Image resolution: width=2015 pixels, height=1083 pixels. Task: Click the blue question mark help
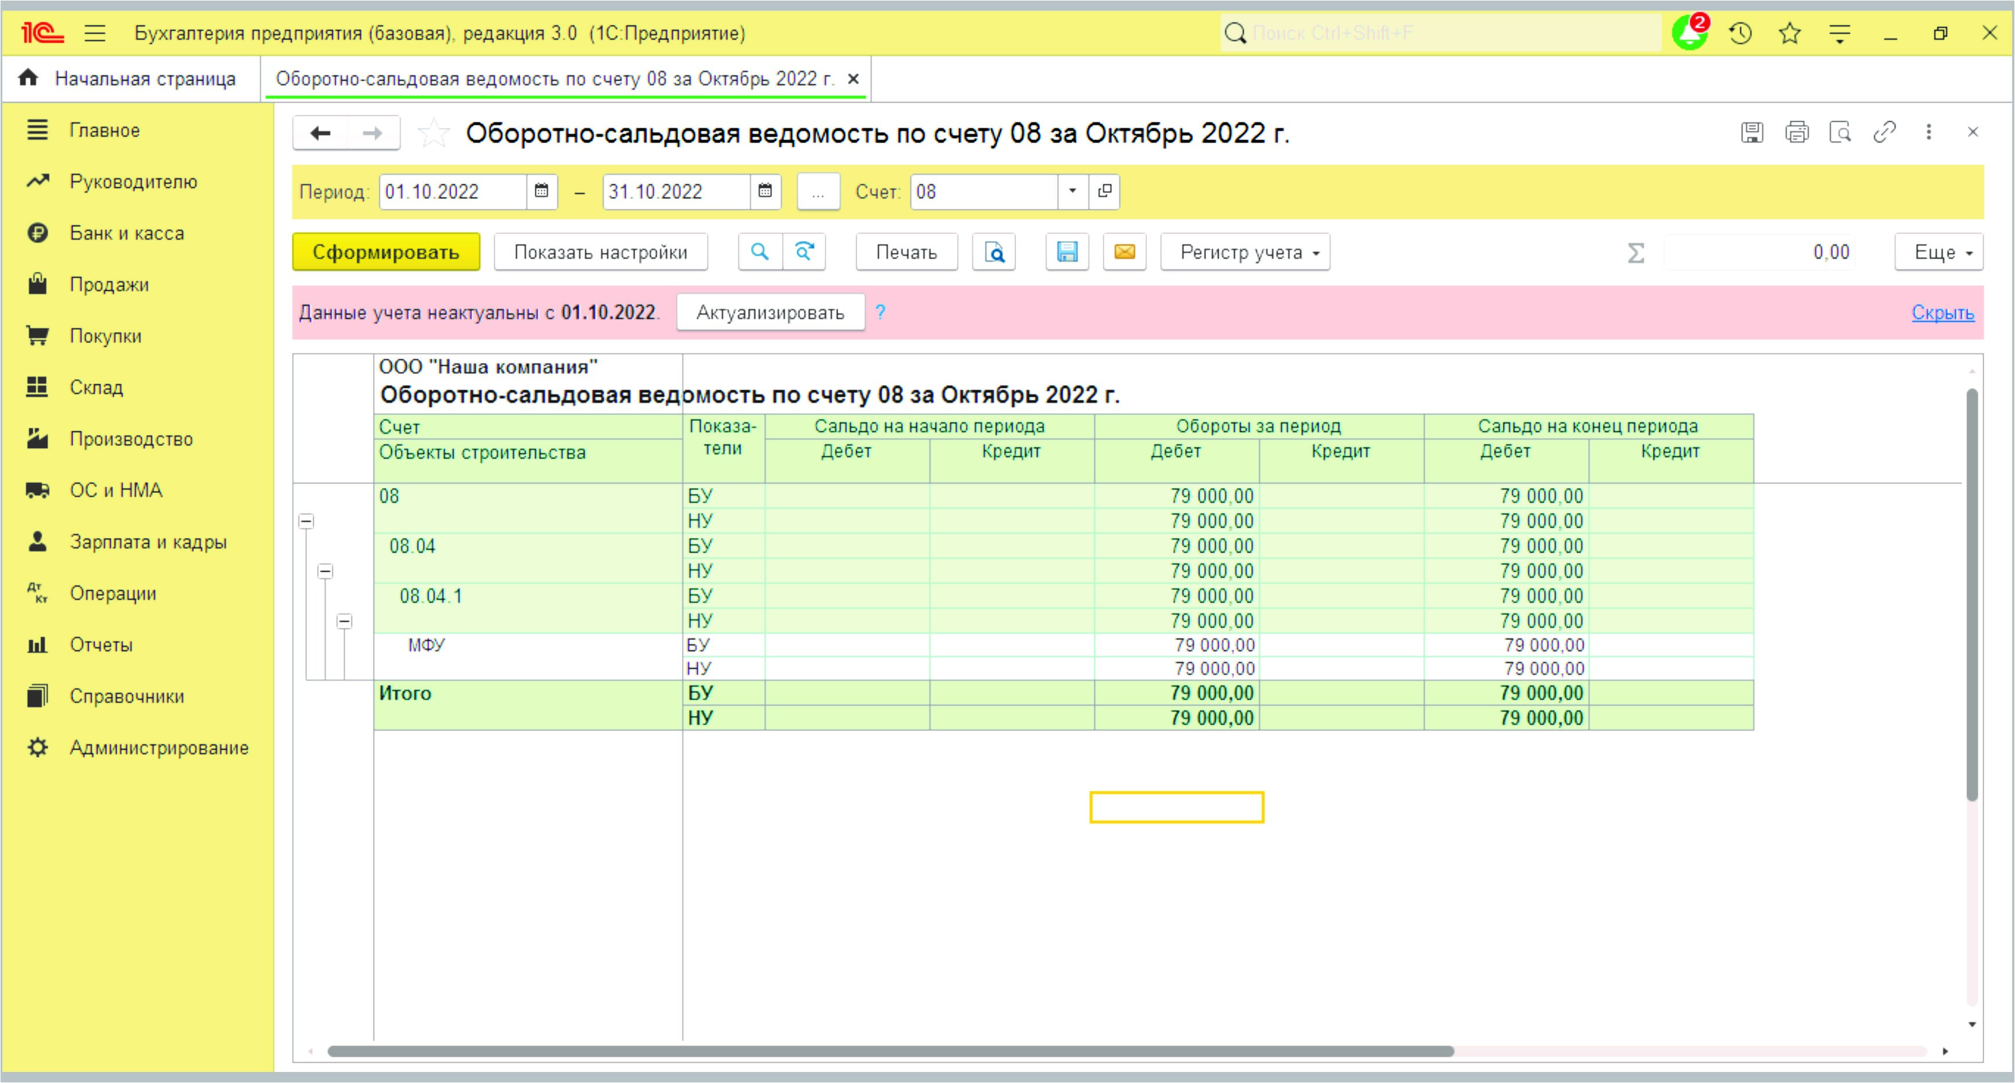pyautogui.click(x=881, y=312)
